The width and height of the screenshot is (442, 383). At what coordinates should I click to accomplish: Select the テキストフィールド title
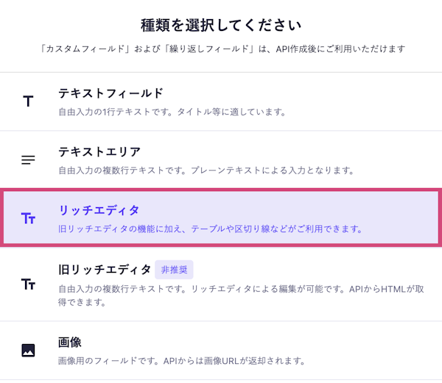[x=110, y=93]
